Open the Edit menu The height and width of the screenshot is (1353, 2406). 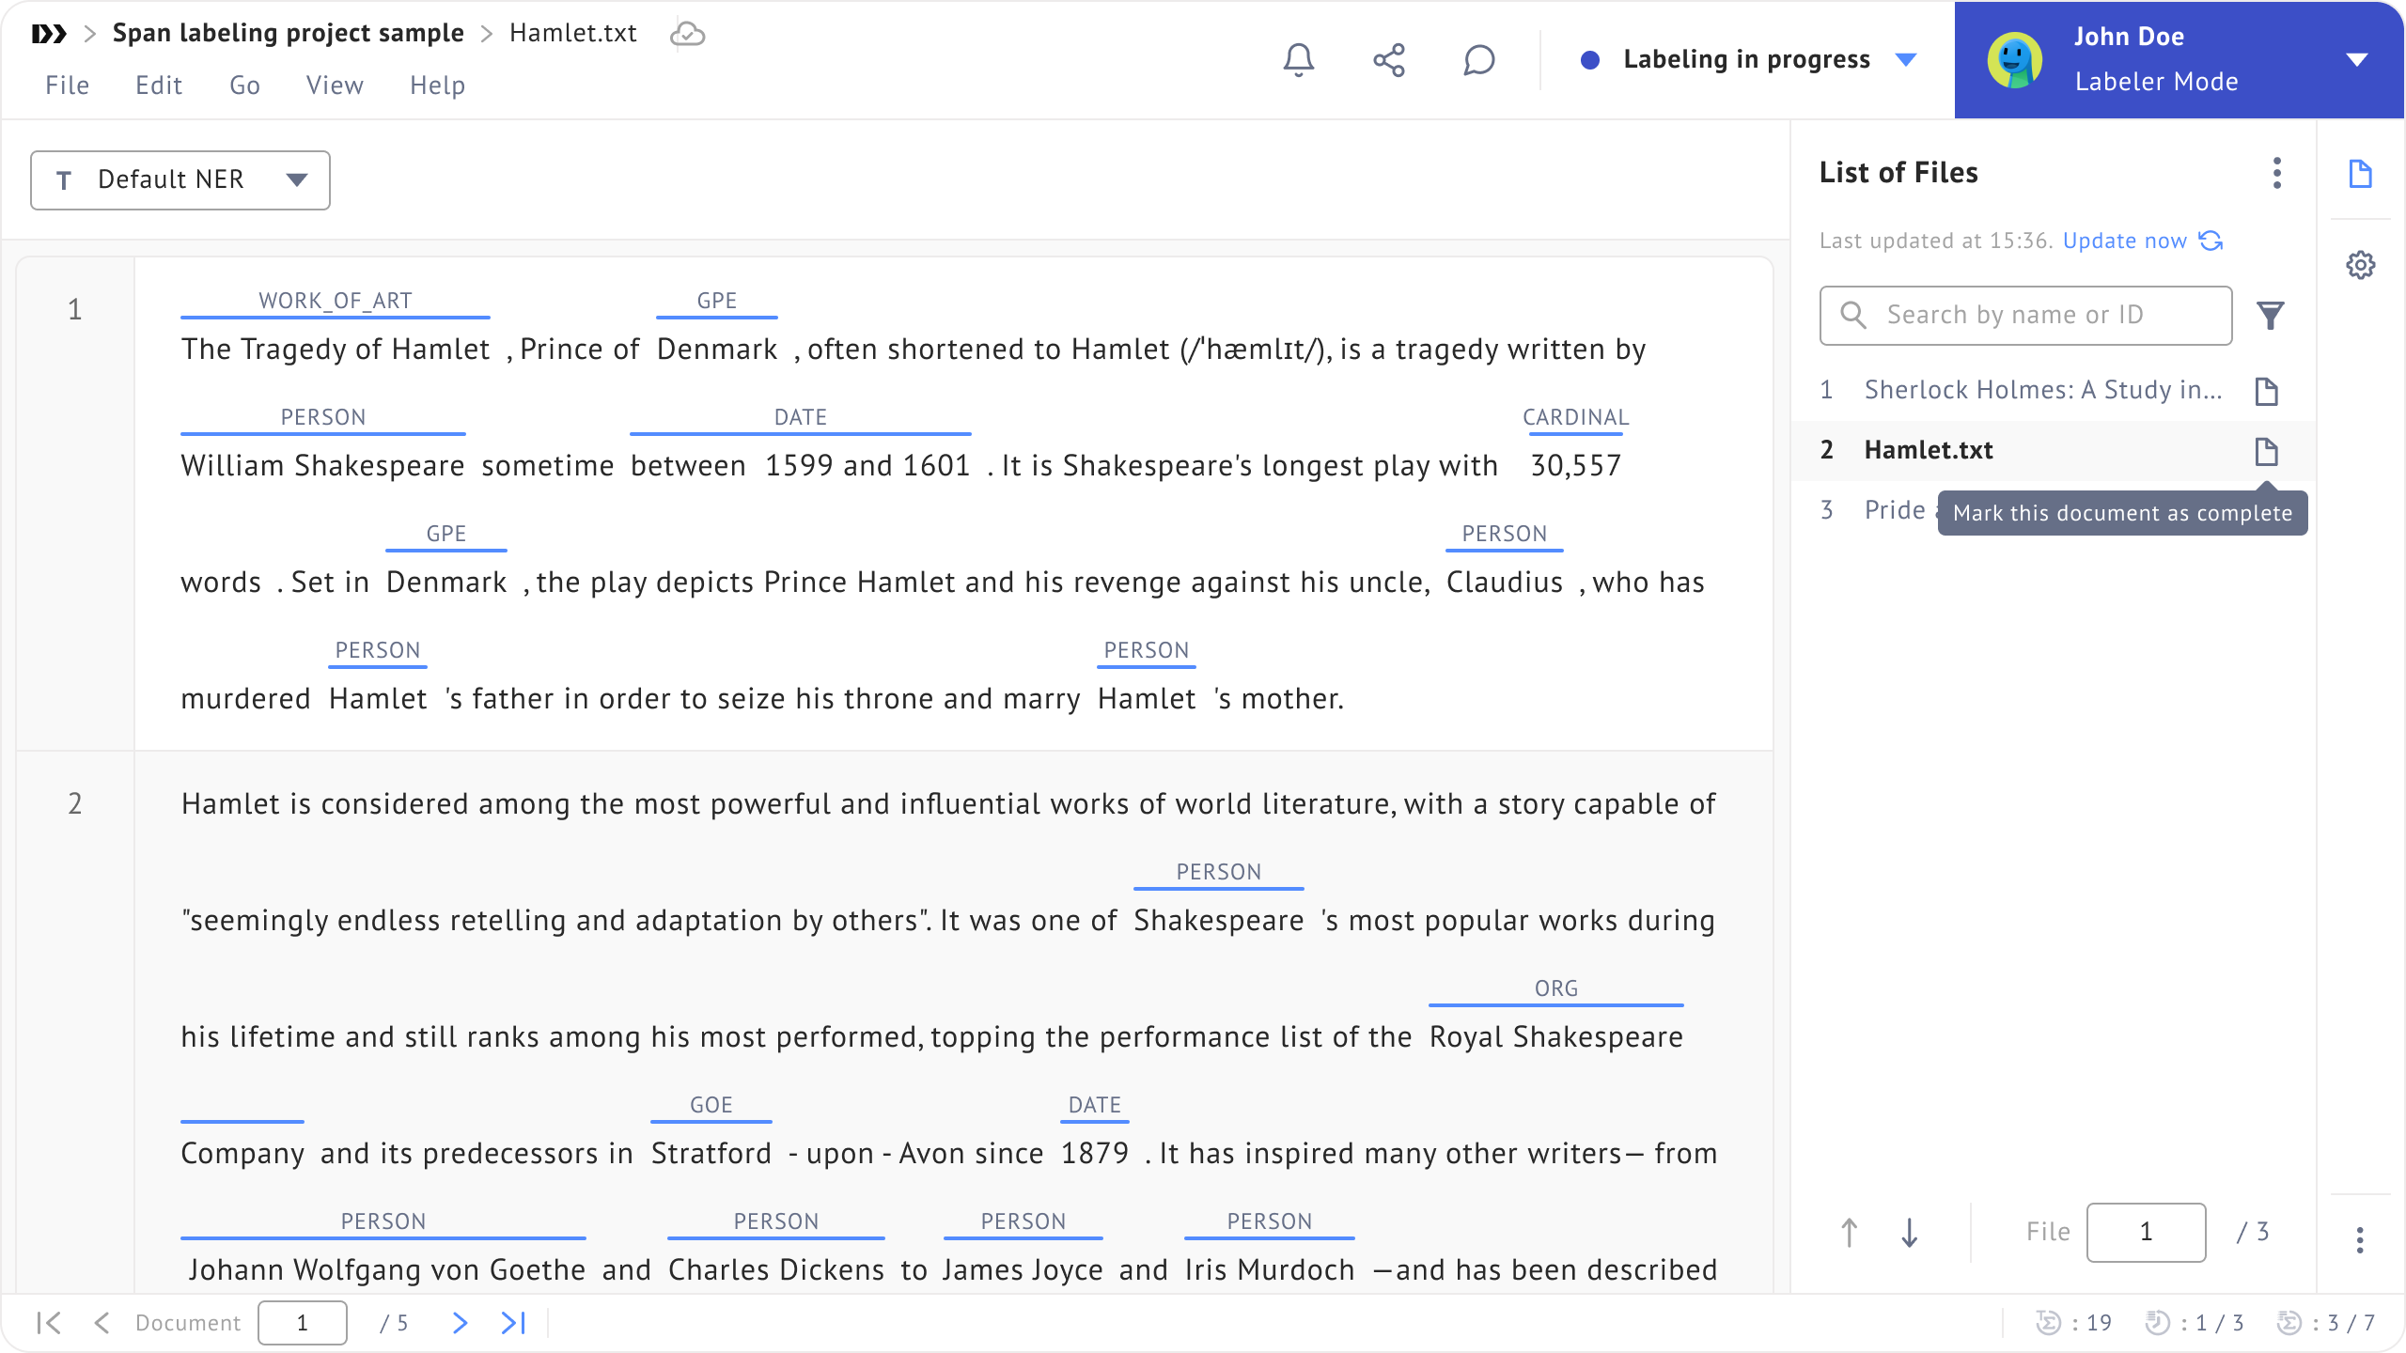tap(158, 86)
